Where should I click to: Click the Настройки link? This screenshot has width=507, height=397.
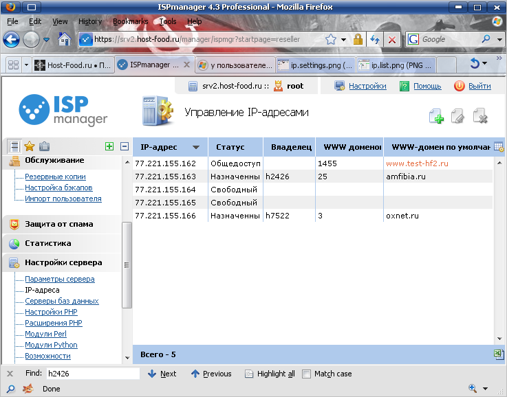pos(367,86)
